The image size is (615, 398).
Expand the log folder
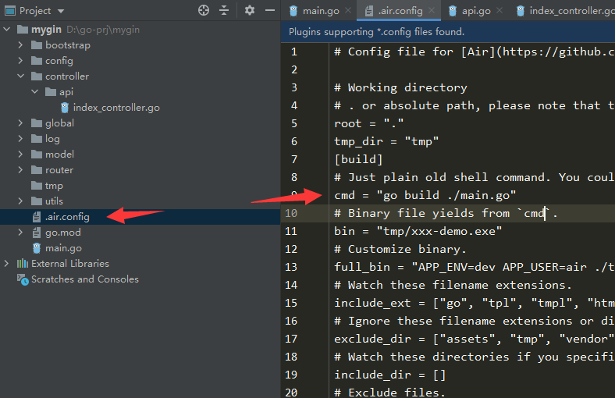(x=20, y=138)
